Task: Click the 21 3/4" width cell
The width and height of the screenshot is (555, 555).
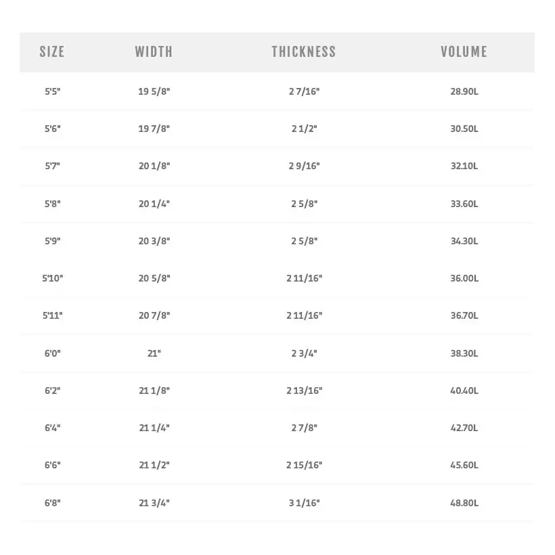Action: click(x=154, y=503)
